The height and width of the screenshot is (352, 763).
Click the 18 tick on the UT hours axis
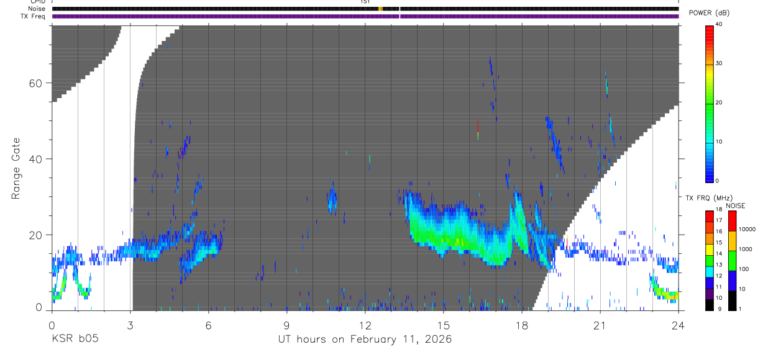tap(522, 325)
